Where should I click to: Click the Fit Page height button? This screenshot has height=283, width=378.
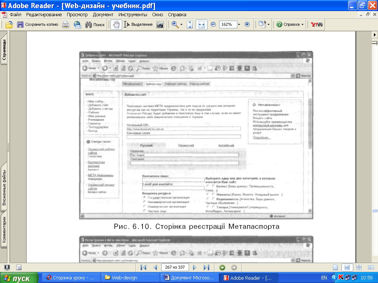click(x=190, y=25)
